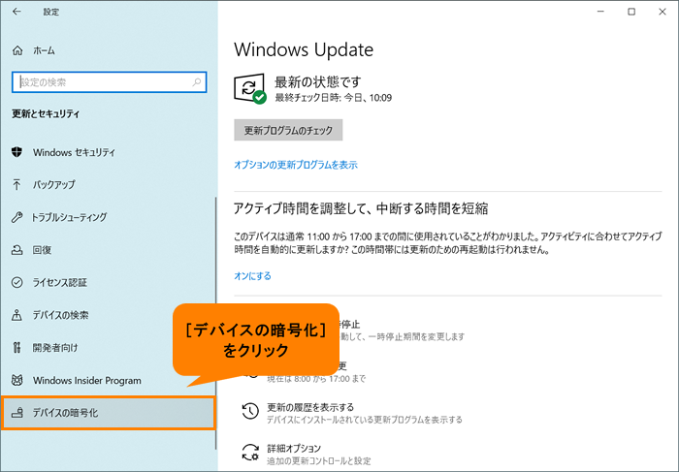Click the back arrow in the title bar
Screen dimensions: 679x472
(x=16, y=12)
